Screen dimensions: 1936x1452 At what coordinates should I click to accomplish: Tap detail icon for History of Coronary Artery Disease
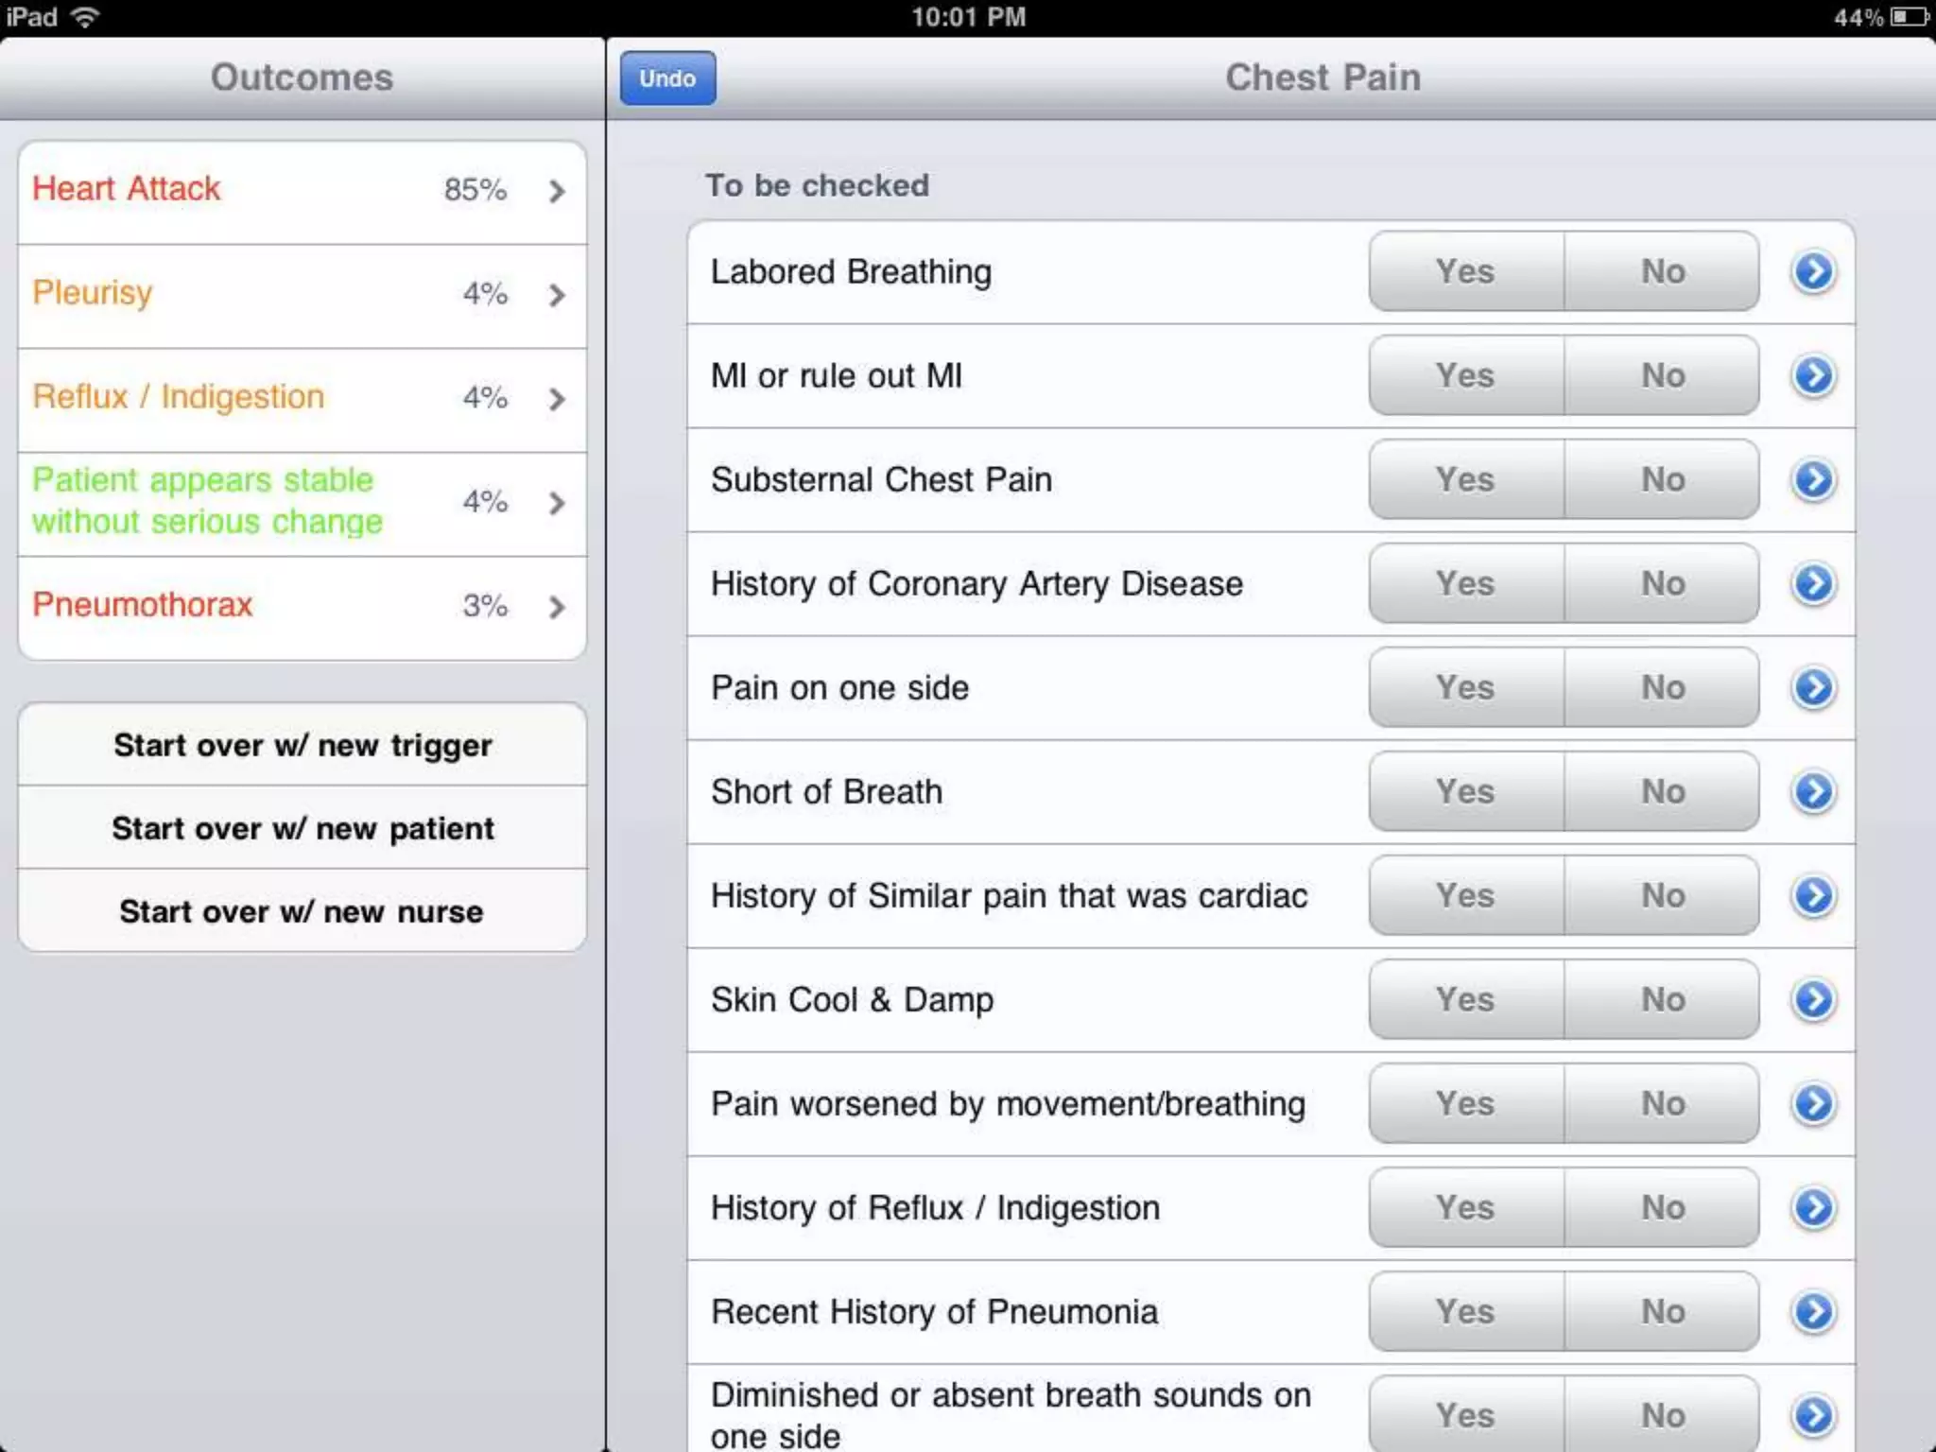[x=1812, y=584]
